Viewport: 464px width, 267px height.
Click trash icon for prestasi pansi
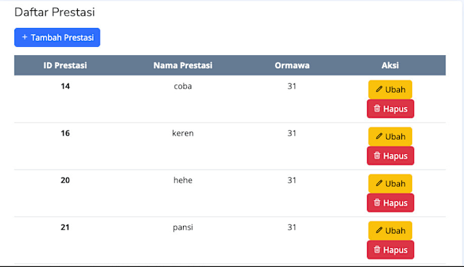(377, 249)
